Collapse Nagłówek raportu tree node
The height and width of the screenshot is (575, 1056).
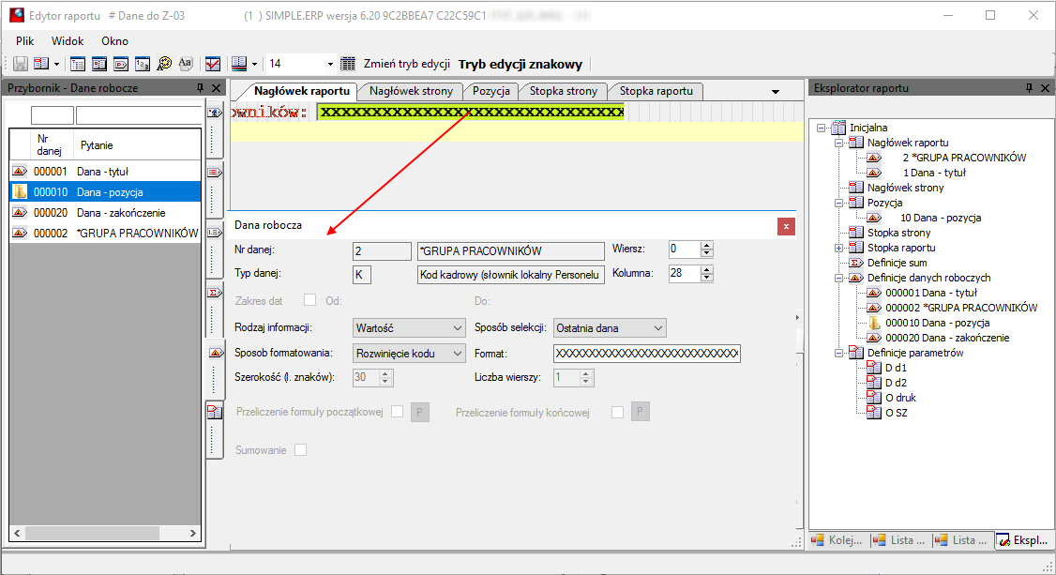838,143
